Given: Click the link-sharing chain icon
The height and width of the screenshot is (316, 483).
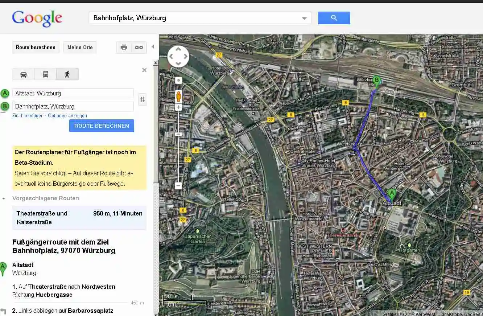Looking at the screenshot, I should [x=139, y=47].
